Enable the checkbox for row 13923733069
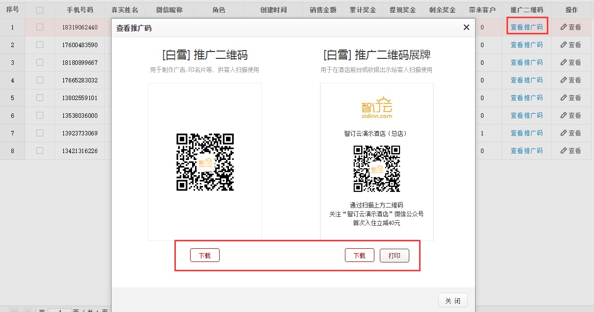The width and height of the screenshot is (594, 312). 40,133
